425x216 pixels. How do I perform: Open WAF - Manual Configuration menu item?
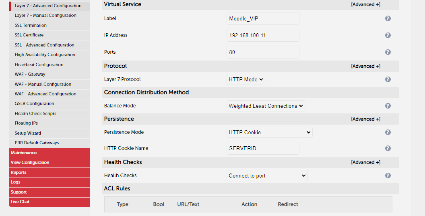(x=50, y=84)
